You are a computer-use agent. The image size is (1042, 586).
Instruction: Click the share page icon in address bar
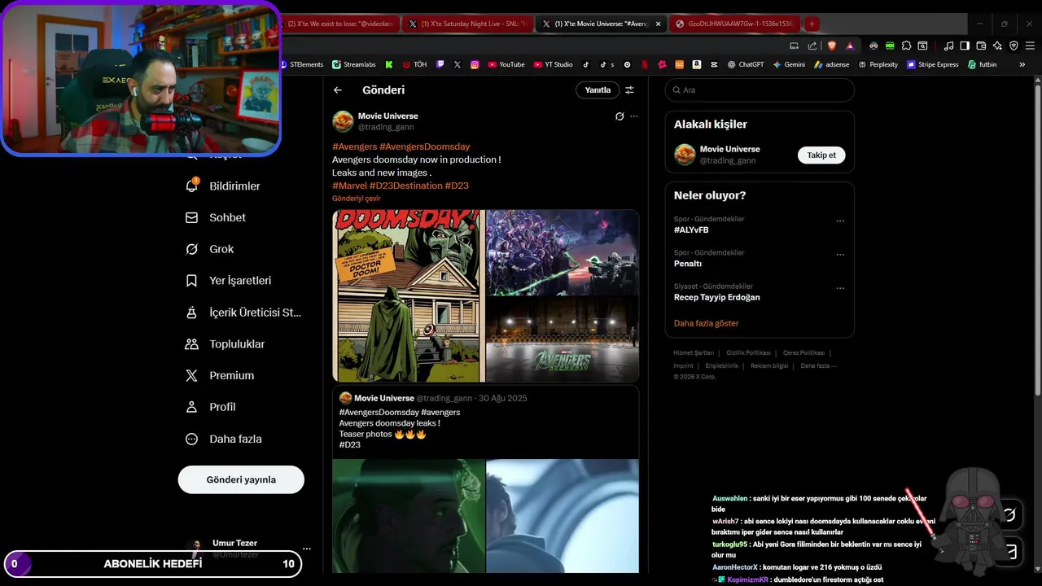(812, 46)
